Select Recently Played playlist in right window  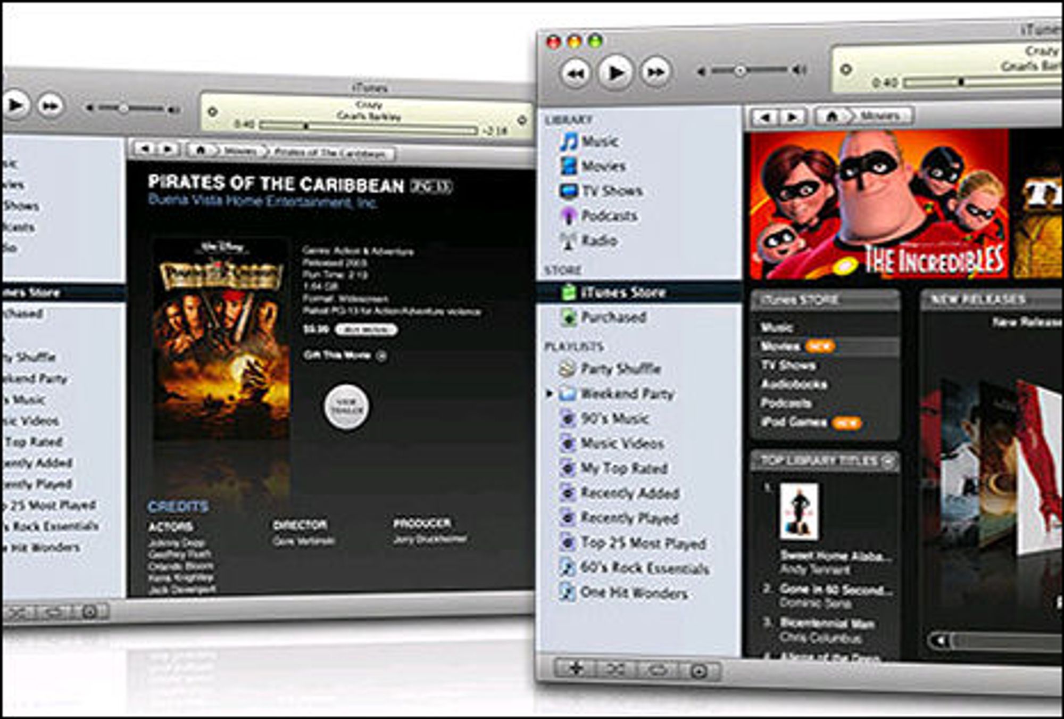tap(620, 518)
